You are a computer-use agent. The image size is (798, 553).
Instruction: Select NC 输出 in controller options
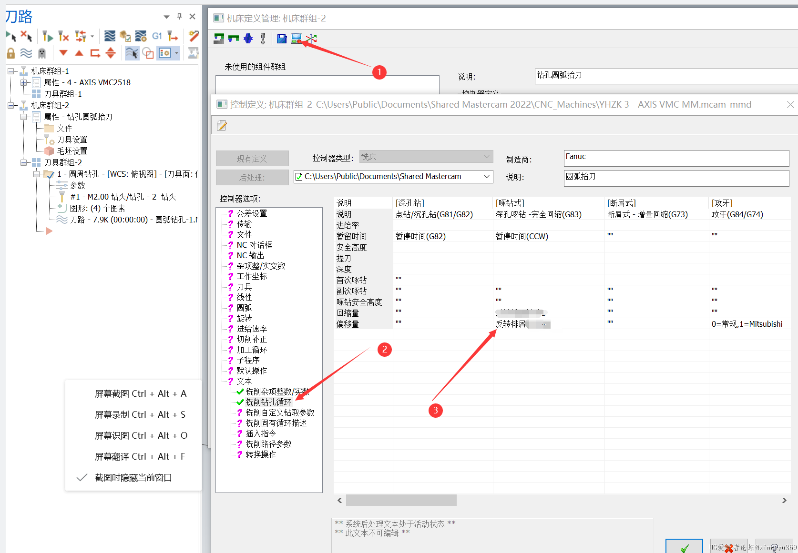[x=250, y=255]
